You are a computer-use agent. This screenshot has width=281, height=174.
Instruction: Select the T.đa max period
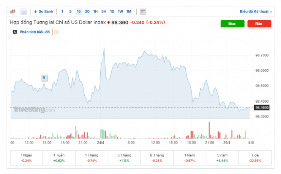tap(255, 158)
